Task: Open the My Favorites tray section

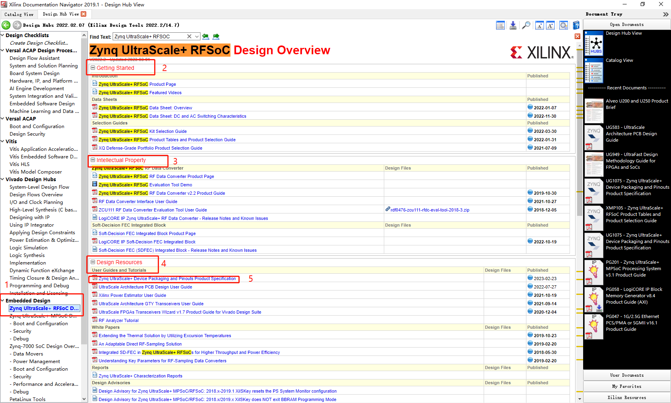Action: [627, 387]
